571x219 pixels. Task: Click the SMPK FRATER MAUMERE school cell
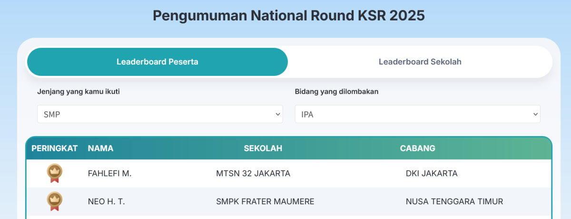click(x=265, y=201)
